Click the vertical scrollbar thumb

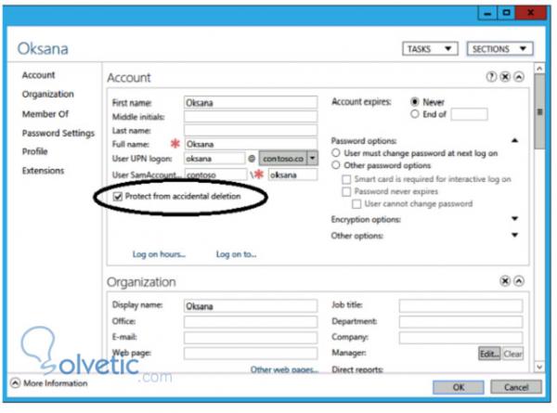point(539,111)
